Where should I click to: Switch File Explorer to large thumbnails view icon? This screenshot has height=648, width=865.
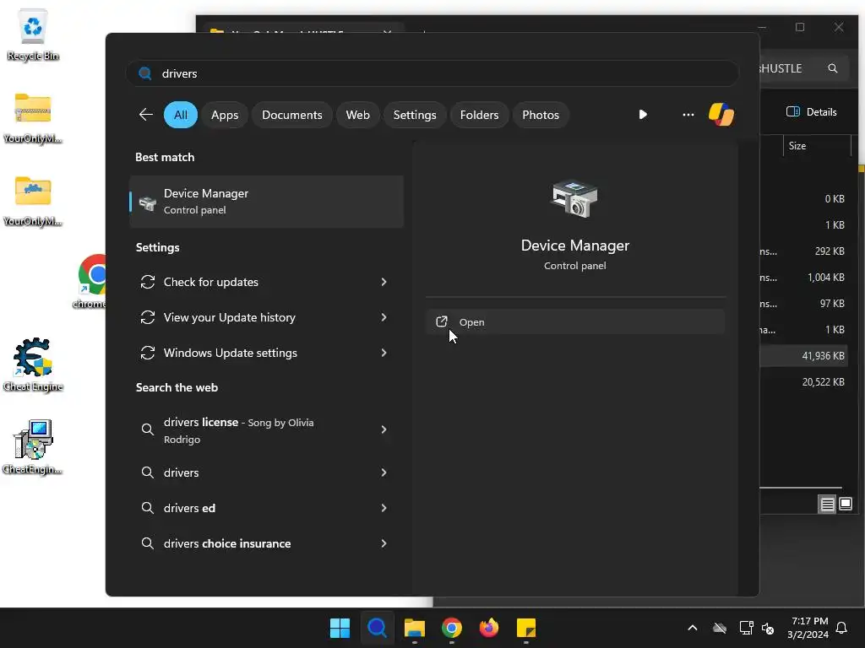pos(846,504)
